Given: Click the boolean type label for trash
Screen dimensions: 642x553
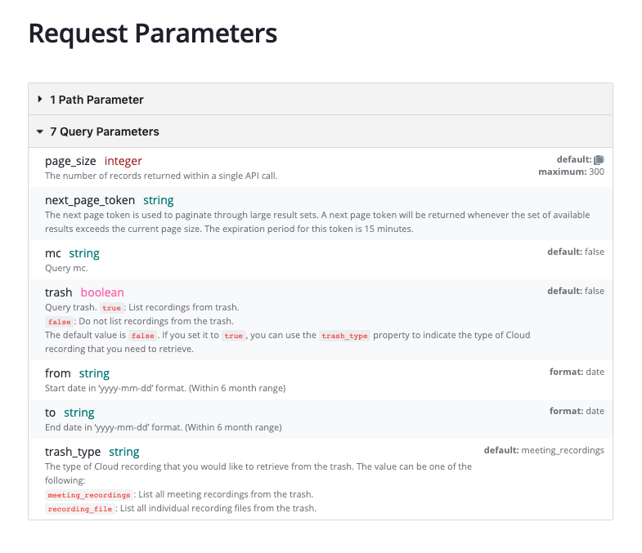Looking at the screenshot, I should click(x=102, y=292).
